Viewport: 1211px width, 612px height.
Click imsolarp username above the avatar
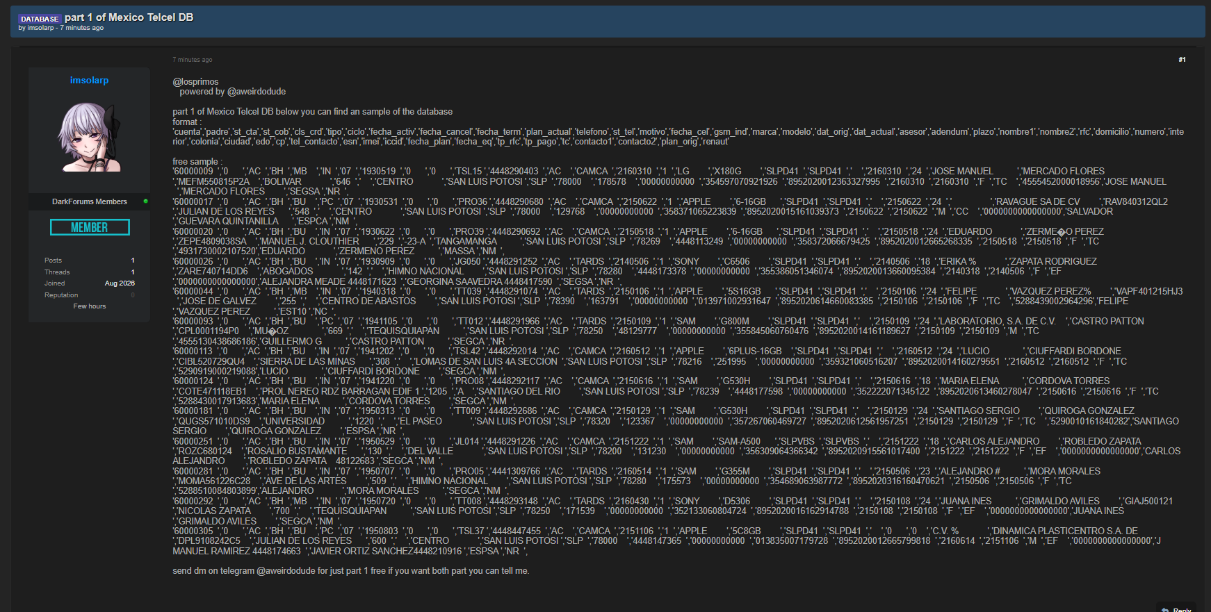tap(89, 81)
